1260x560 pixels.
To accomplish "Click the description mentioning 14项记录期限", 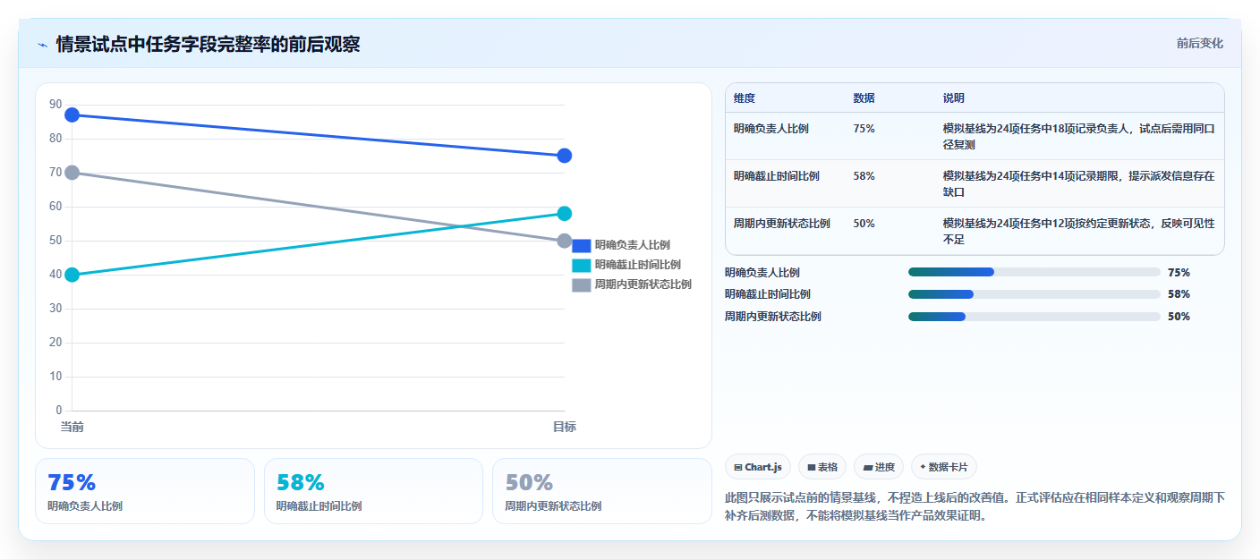I will click(x=1078, y=184).
